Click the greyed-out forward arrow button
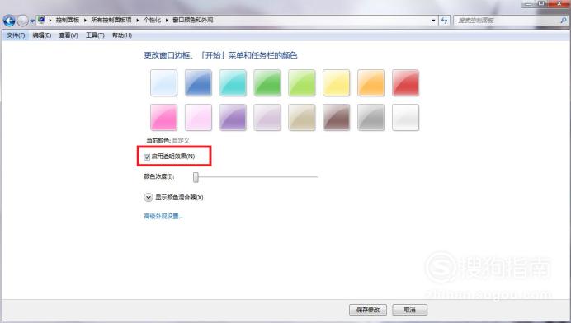The width and height of the screenshot is (571, 323). tap(22, 21)
